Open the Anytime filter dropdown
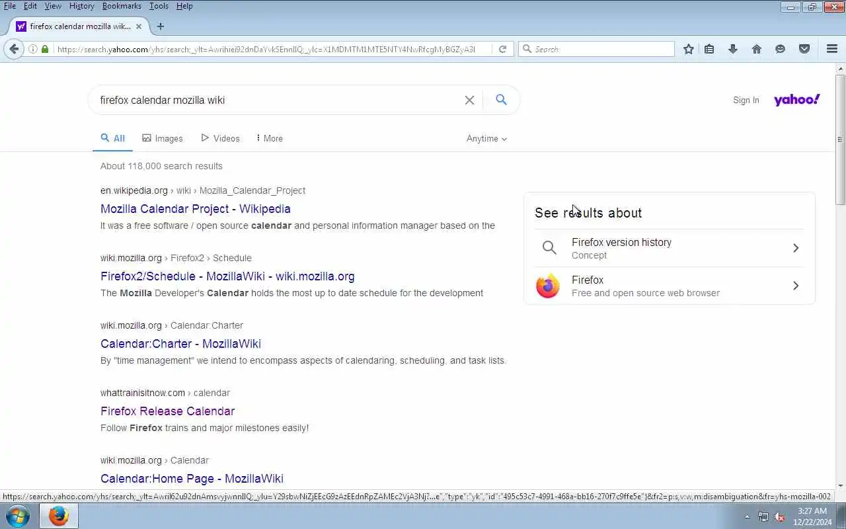The width and height of the screenshot is (846, 529). coord(486,138)
